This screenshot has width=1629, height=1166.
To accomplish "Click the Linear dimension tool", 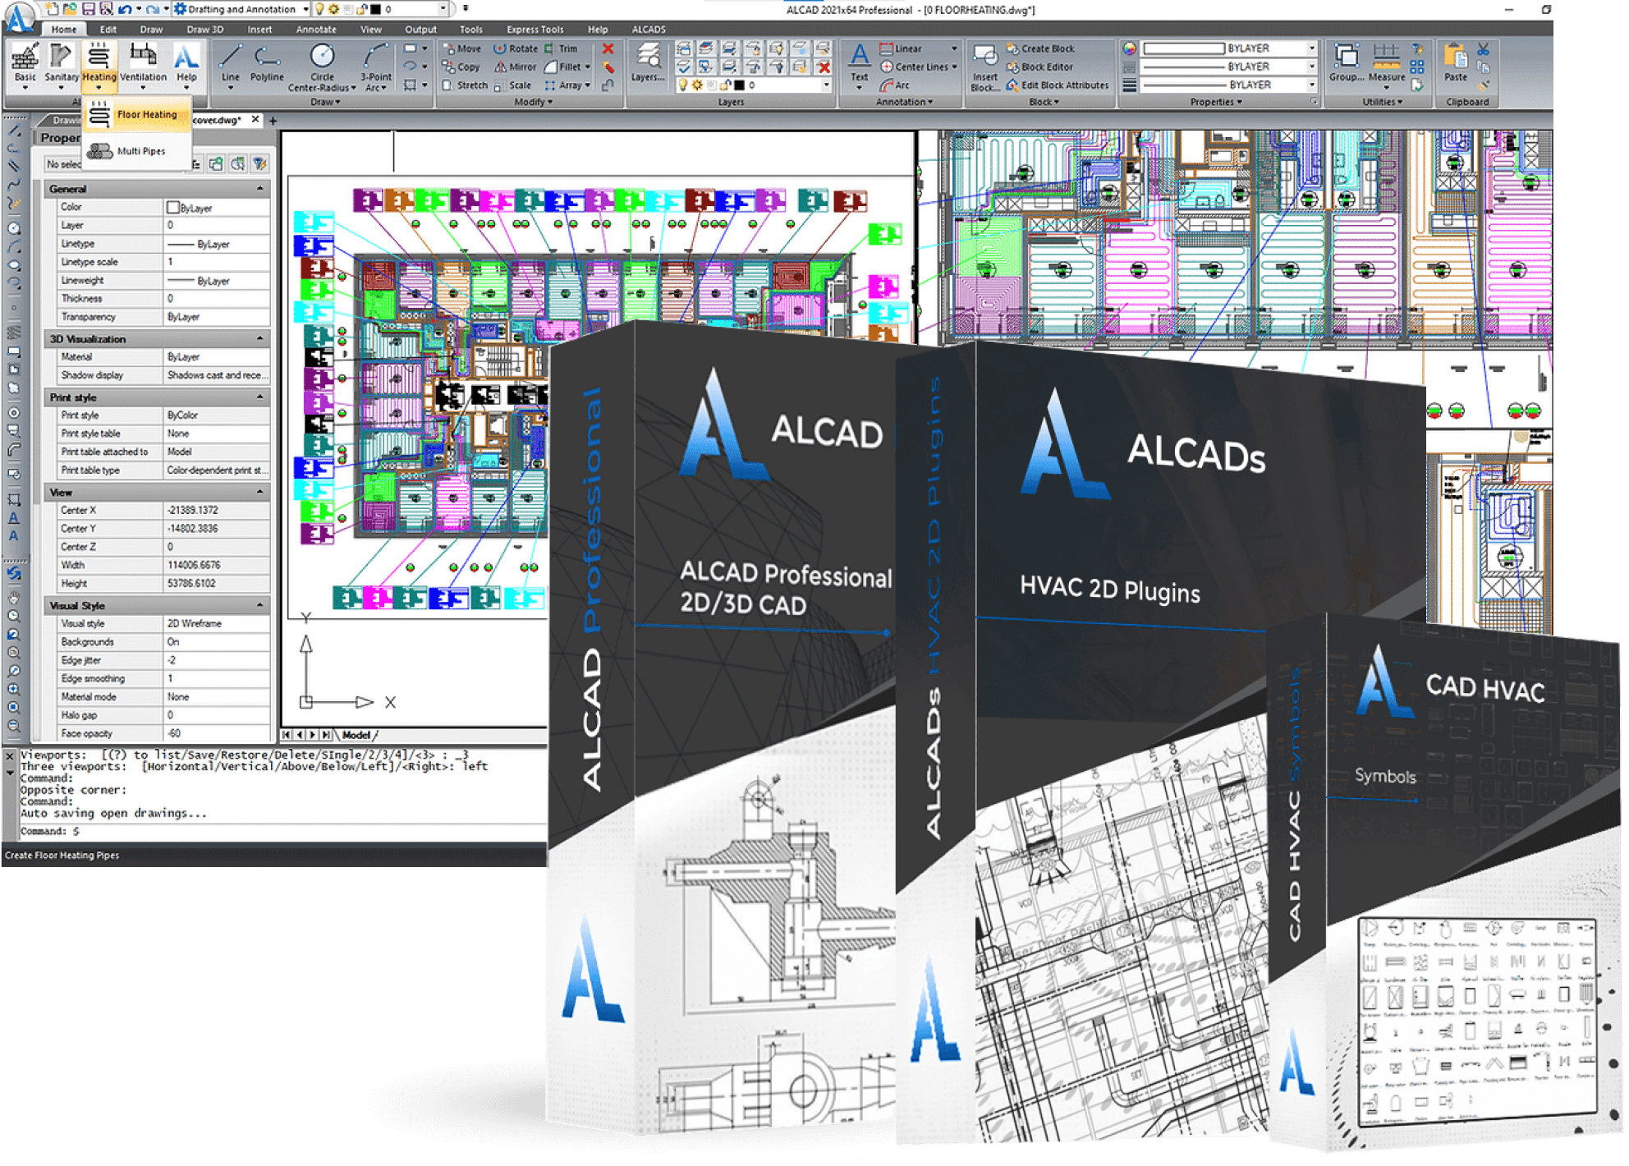I will [901, 48].
